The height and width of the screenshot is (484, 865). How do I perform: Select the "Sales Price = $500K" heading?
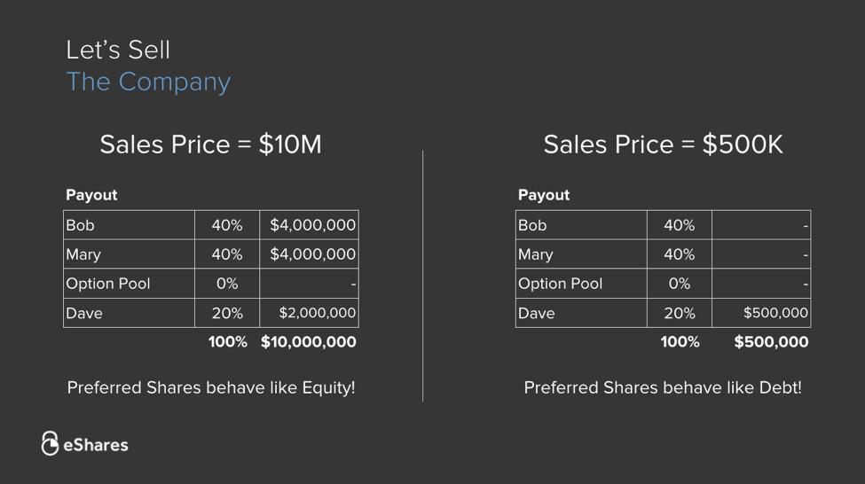point(663,144)
